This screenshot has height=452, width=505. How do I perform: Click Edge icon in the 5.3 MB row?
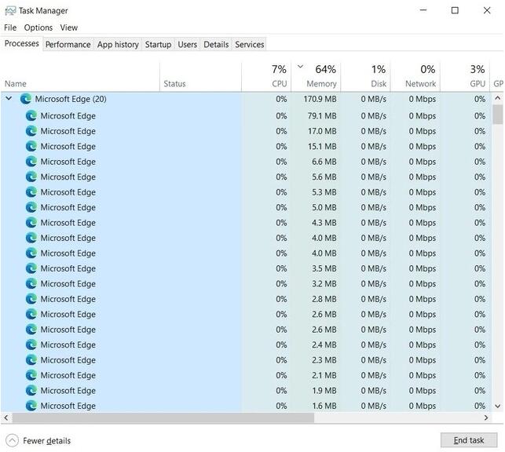click(x=31, y=192)
